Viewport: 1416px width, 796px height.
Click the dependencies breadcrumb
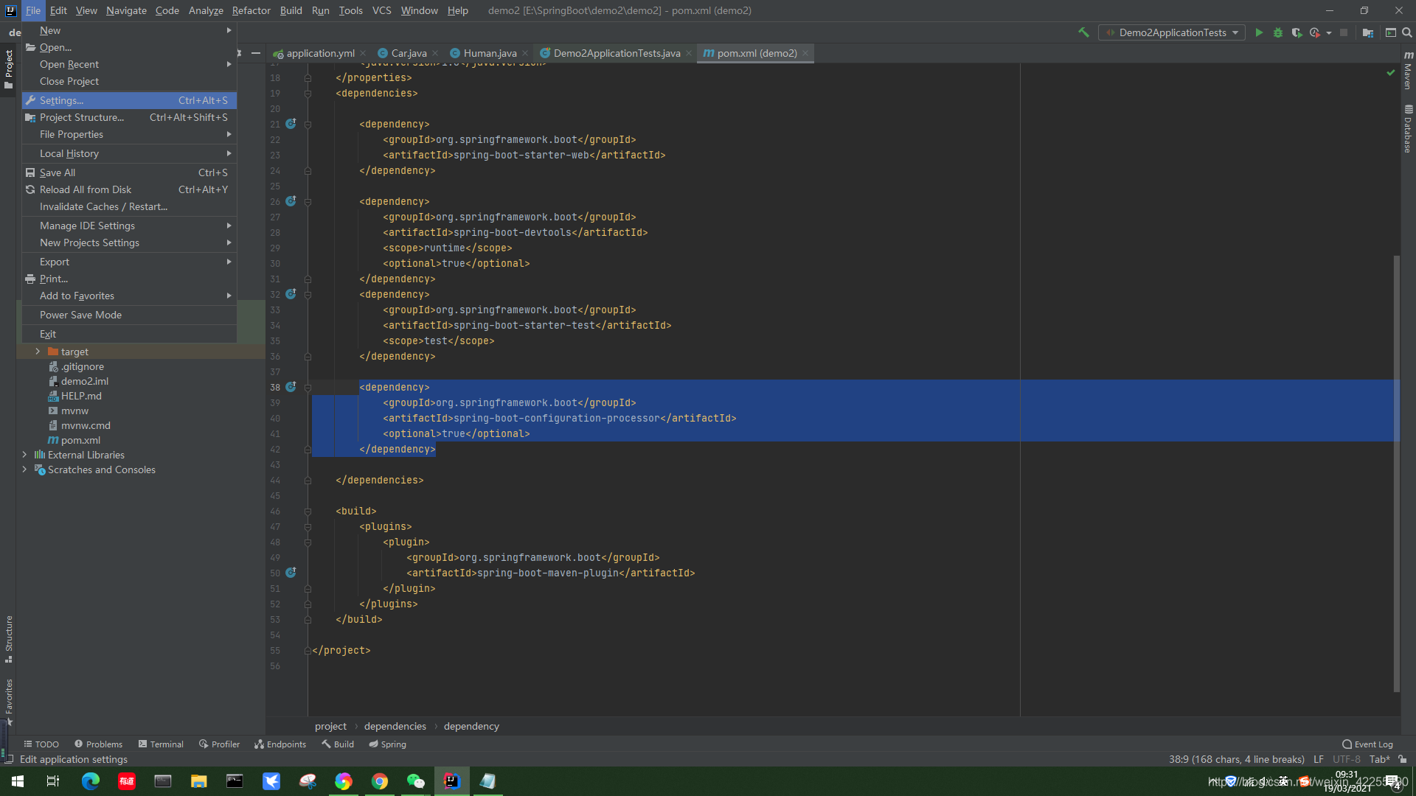click(x=395, y=726)
